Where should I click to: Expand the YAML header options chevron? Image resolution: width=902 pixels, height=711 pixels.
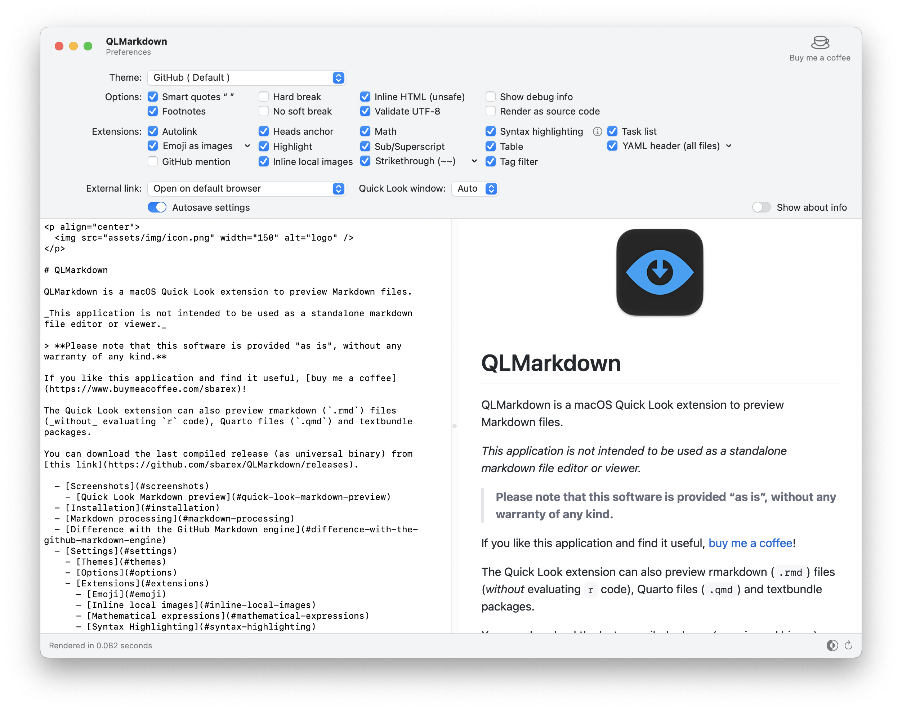pos(728,146)
